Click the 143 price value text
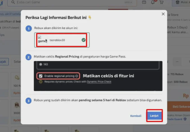Viewport: 190px width, 132px height. [46, 64]
